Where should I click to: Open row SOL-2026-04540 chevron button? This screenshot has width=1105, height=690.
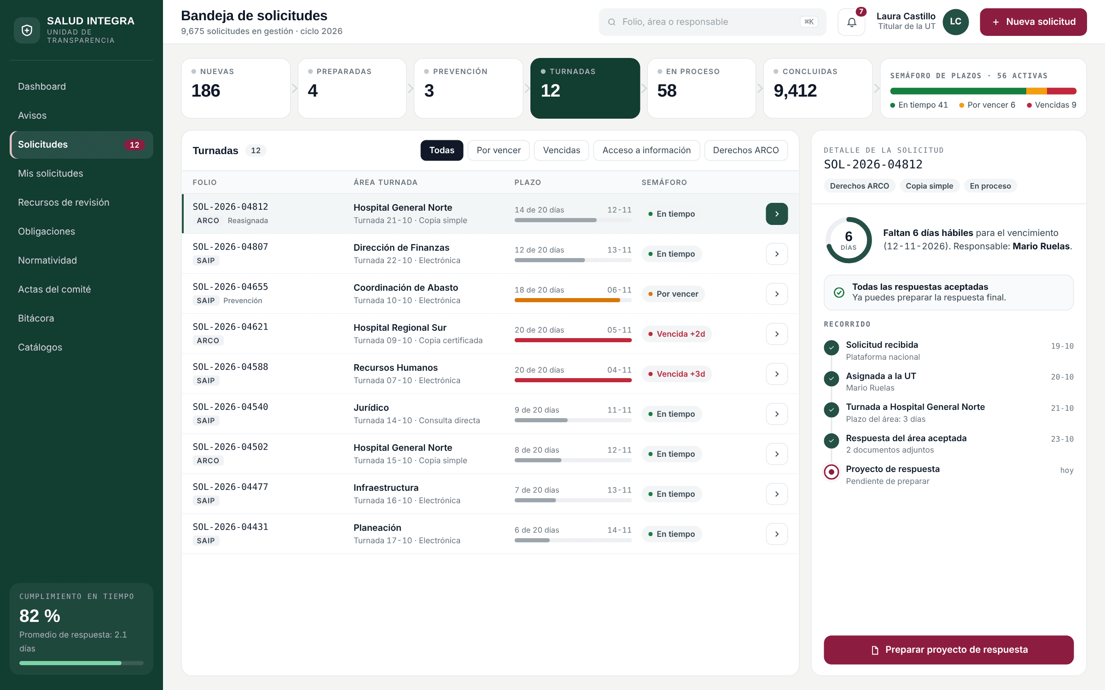pos(777,414)
